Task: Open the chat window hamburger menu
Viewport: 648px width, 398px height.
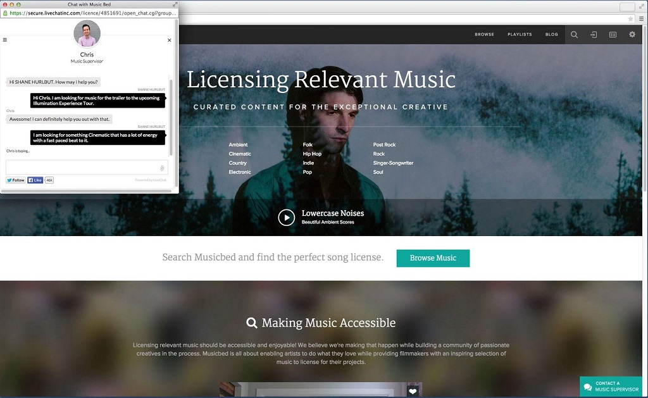Action: click(5, 40)
